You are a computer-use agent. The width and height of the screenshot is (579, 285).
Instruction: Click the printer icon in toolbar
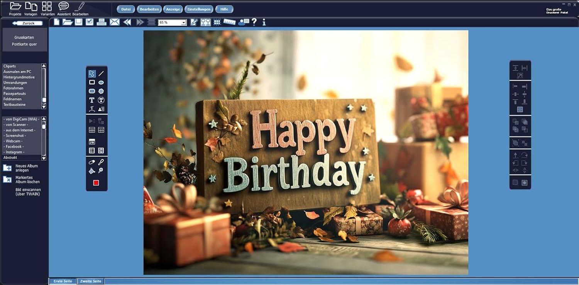pyautogui.click(x=102, y=22)
